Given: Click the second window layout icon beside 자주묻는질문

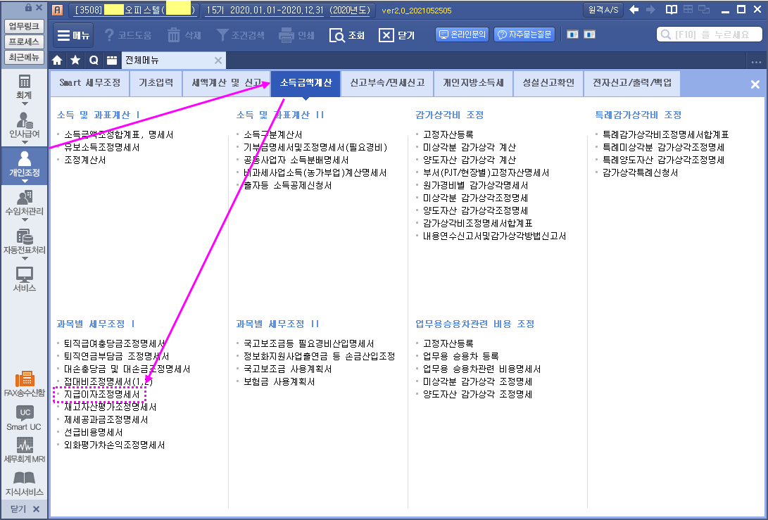Looking at the screenshot, I should (x=590, y=34).
